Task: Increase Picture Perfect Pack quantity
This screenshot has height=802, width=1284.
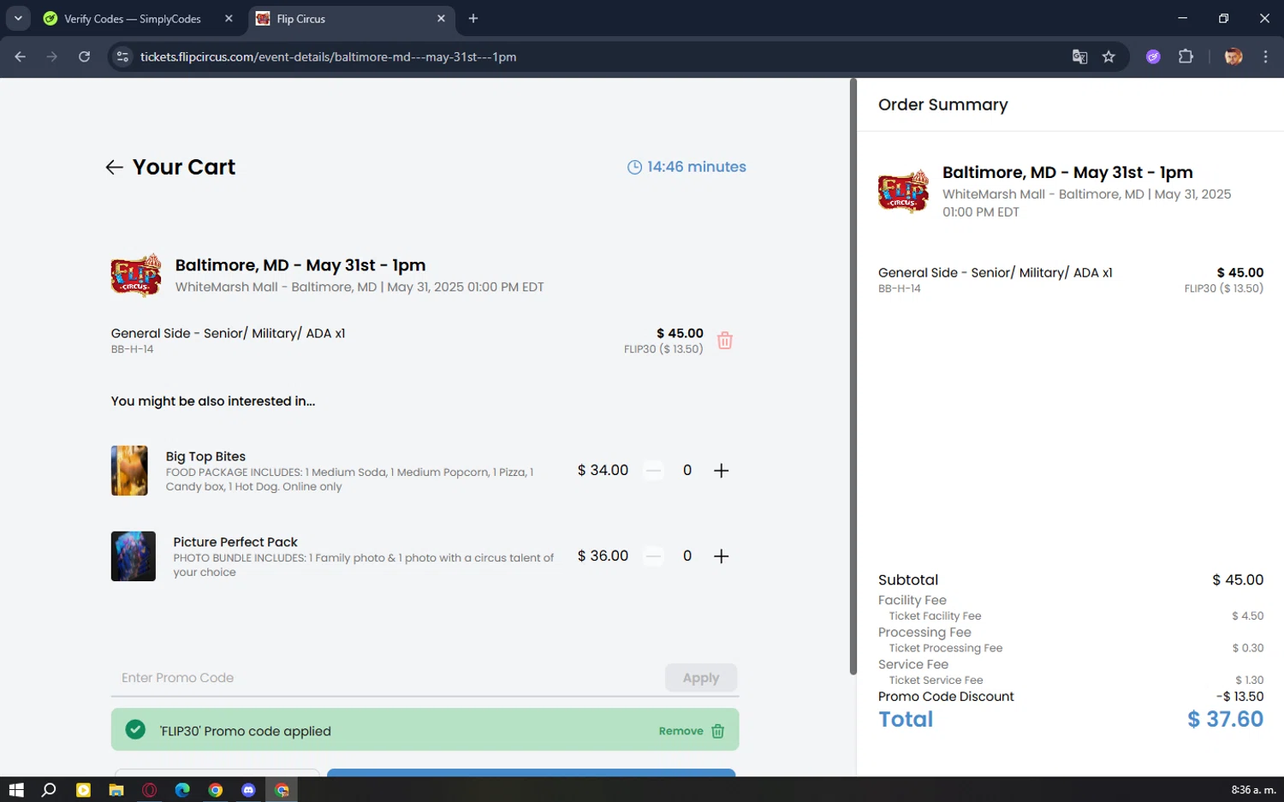Action: tap(722, 556)
